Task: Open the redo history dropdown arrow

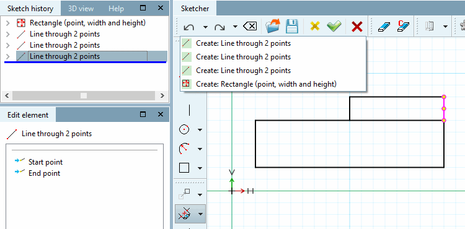Action: pyautogui.click(x=235, y=27)
